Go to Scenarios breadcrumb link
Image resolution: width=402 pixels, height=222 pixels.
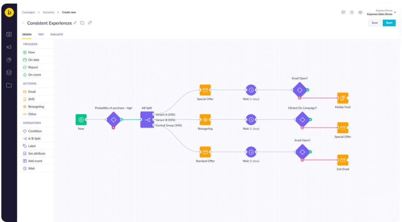(48, 12)
